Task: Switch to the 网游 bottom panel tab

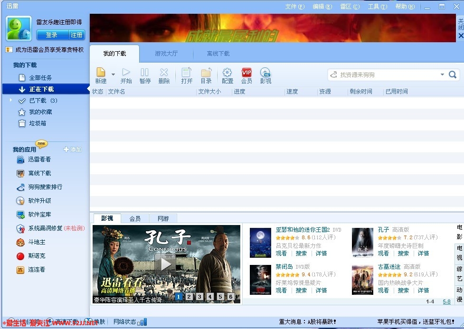Action: pos(163,218)
